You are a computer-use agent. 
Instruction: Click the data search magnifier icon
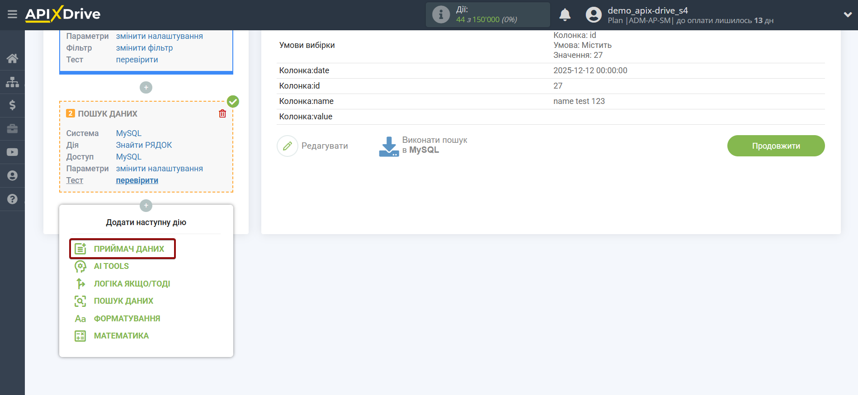coord(80,301)
